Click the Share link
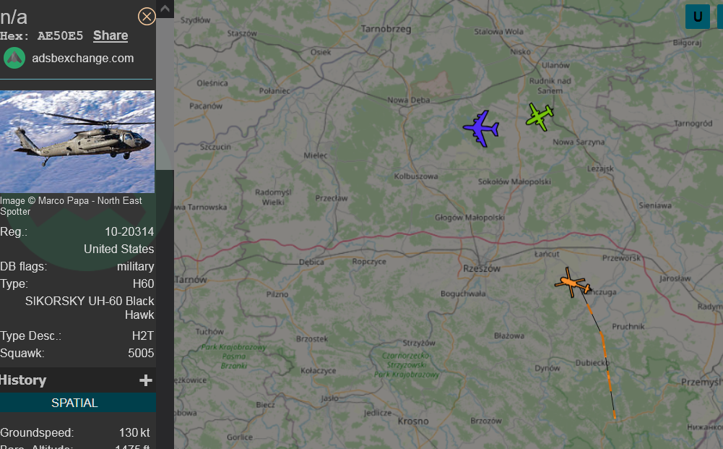This screenshot has height=449, width=723. [111, 35]
